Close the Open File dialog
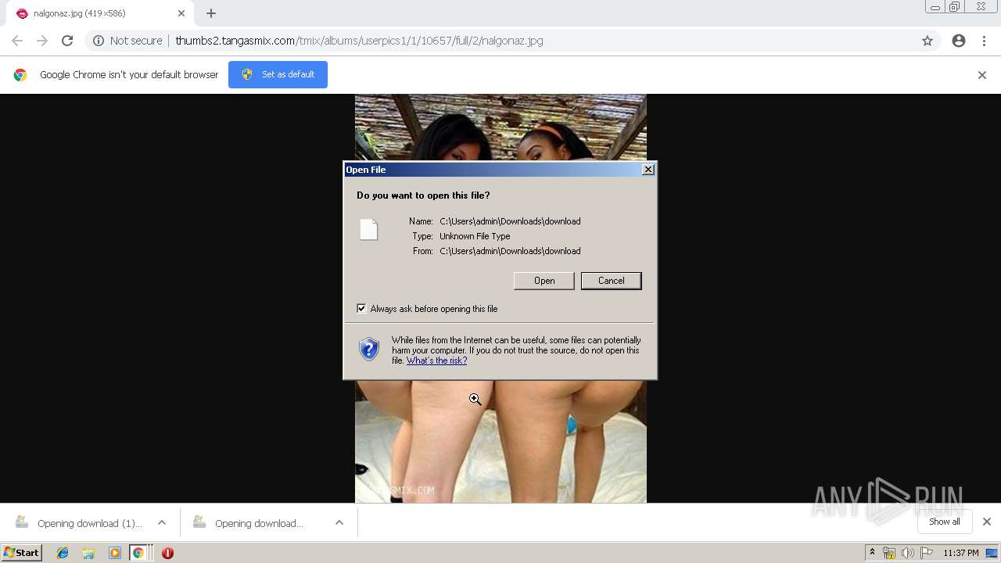The height and width of the screenshot is (563, 1001). tap(648, 170)
